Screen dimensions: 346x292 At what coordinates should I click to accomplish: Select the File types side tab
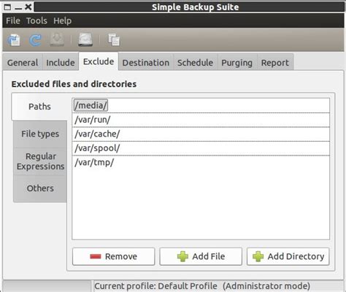pyautogui.click(x=40, y=134)
